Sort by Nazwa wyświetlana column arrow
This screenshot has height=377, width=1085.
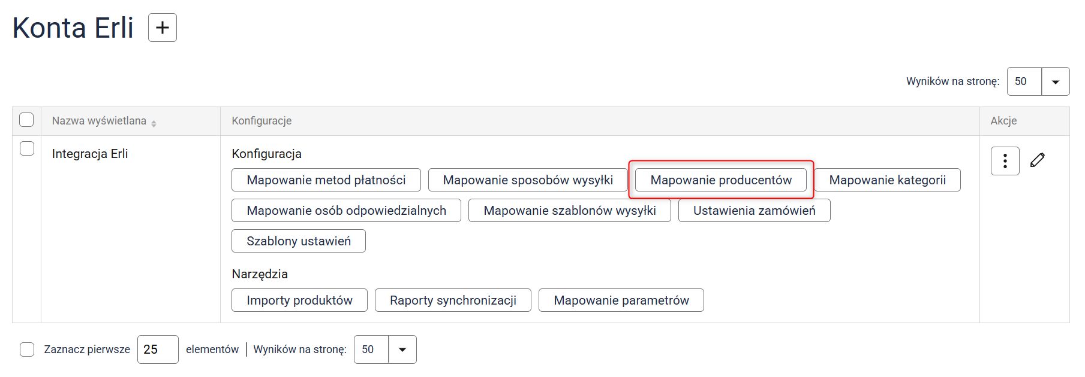[x=154, y=123]
